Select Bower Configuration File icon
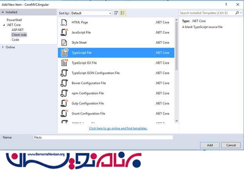This screenshot has width=244, height=170. pos(64,83)
